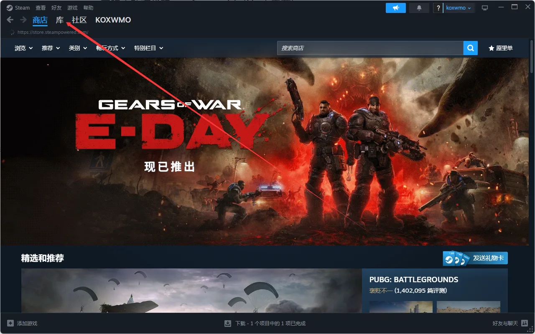Open the notifications bell
Image resolution: width=535 pixels, height=334 pixels.
pos(419,8)
